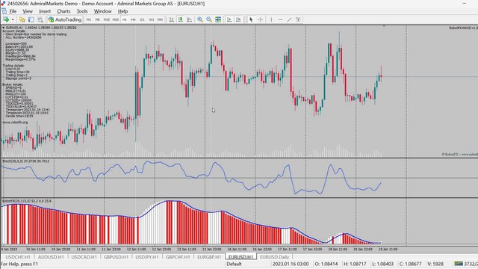The height and width of the screenshot is (269, 478).
Task: Toggle chart shift icon
Action: click(x=238, y=19)
